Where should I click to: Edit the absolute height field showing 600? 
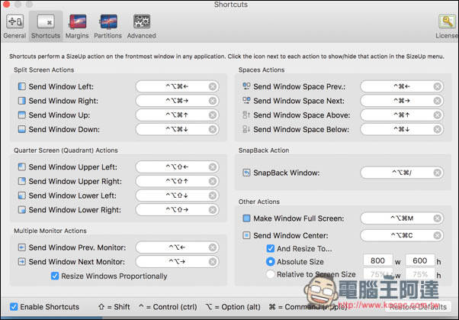point(420,260)
